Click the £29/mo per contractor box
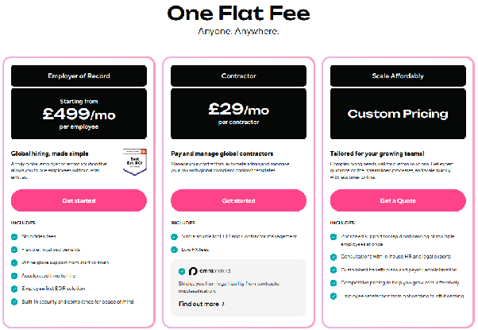 [x=238, y=114]
